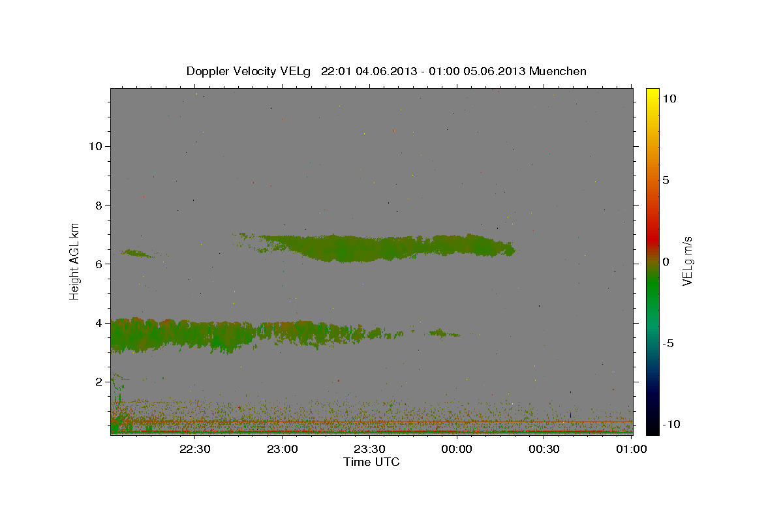Click the small cloud patch at 6.4 km on the left
The height and width of the screenshot is (522, 783).
click(x=138, y=253)
